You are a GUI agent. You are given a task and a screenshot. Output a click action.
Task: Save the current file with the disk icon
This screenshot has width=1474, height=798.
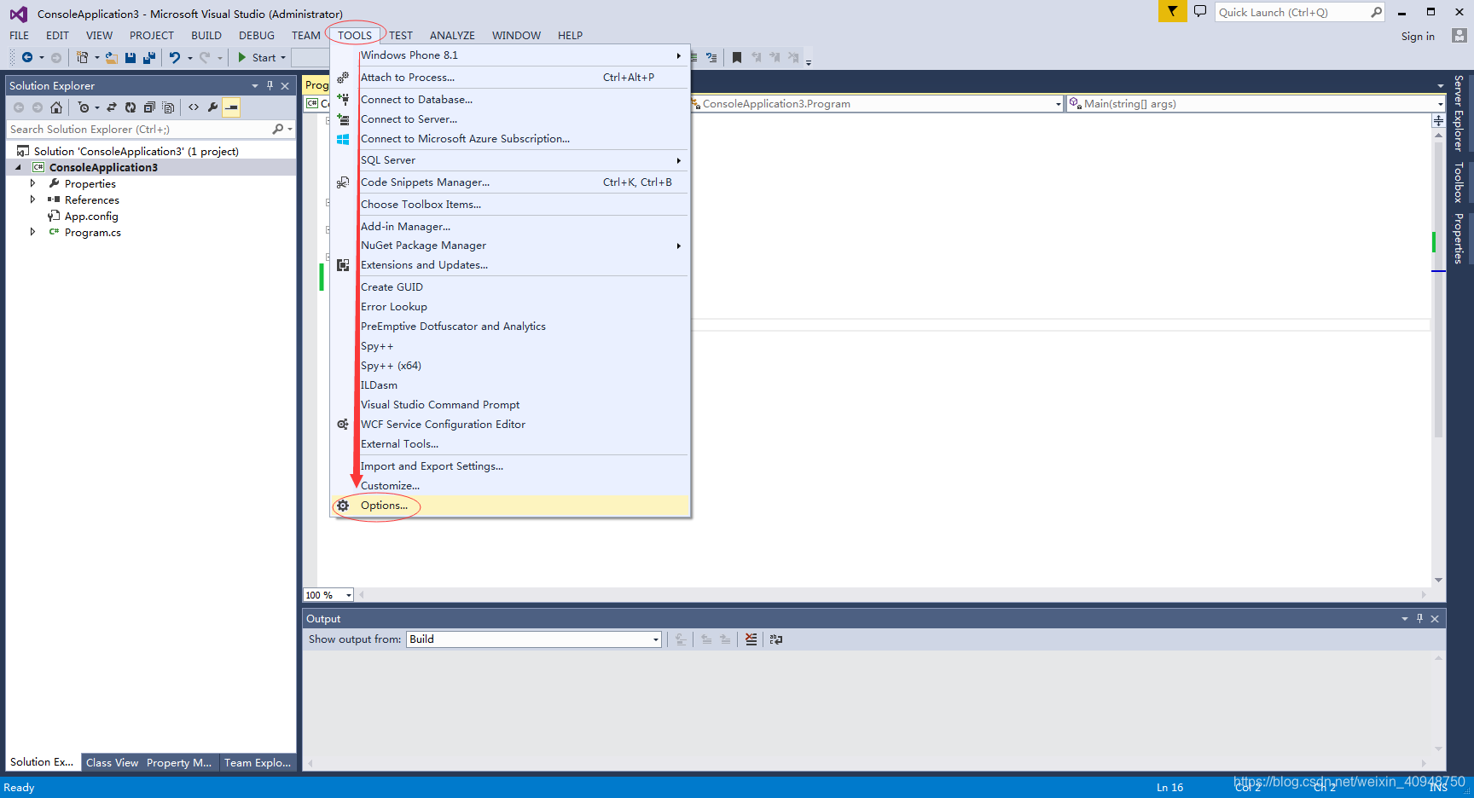[x=131, y=57]
